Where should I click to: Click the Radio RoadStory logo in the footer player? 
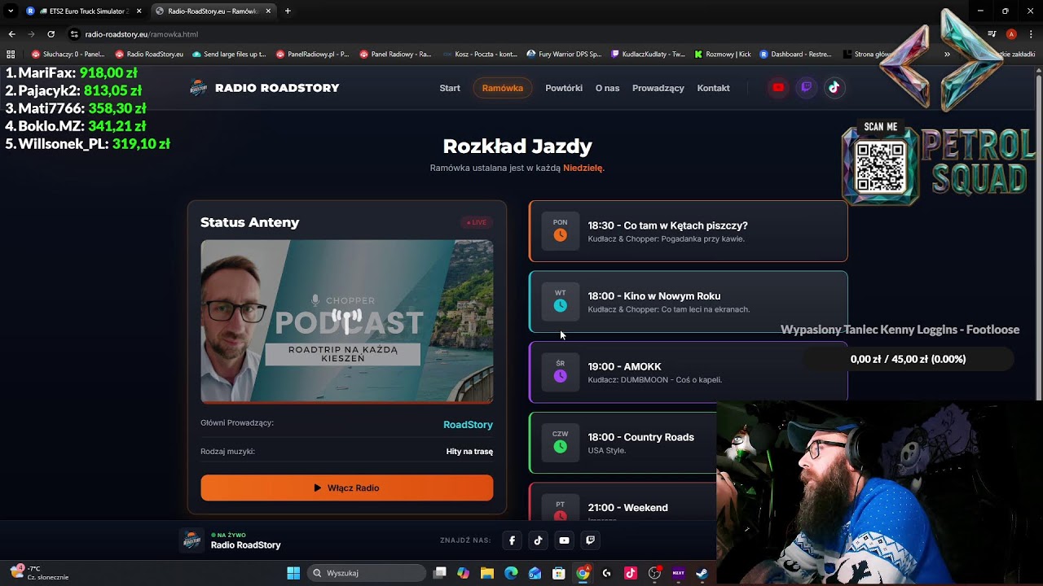click(192, 540)
